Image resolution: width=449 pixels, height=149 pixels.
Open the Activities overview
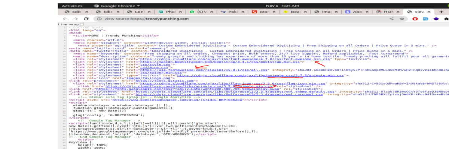pyautogui.click(x=72, y=6)
